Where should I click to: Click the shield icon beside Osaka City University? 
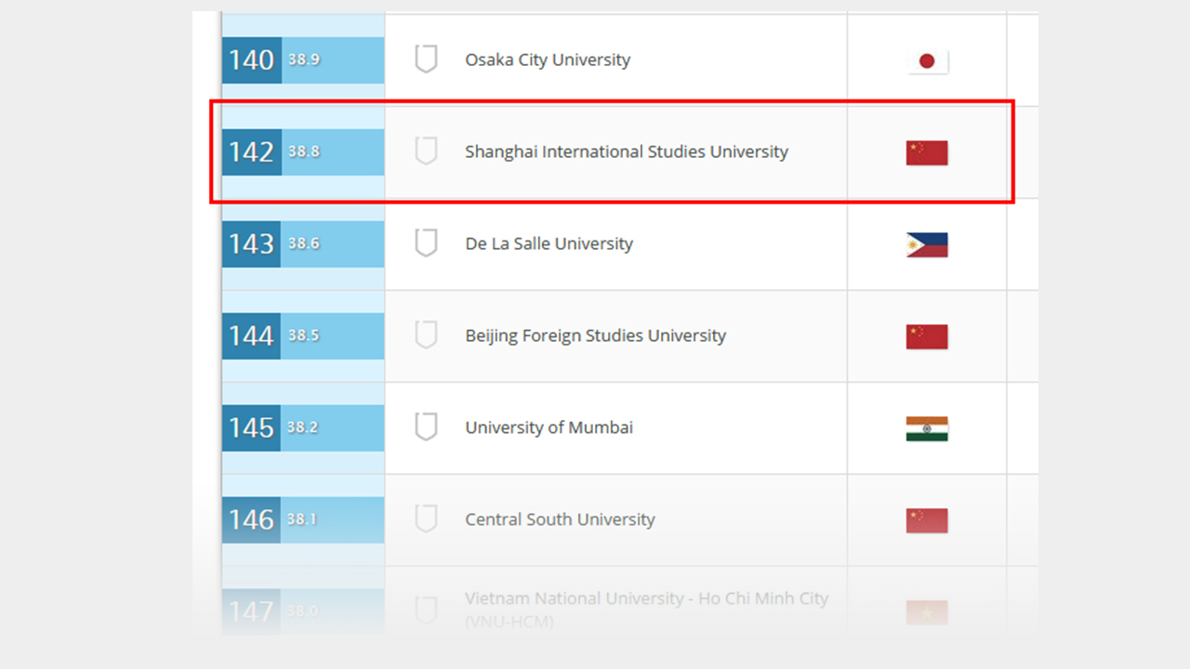coord(426,59)
